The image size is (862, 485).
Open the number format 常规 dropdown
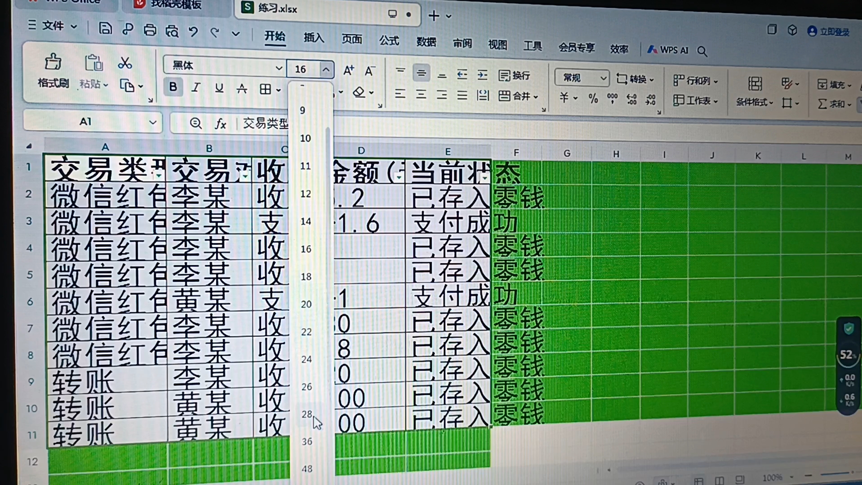pos(603,79)
